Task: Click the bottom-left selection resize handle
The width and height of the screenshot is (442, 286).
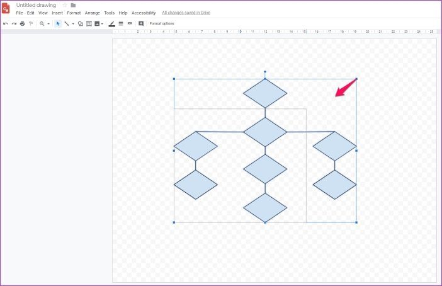Action: click(174, 222)
